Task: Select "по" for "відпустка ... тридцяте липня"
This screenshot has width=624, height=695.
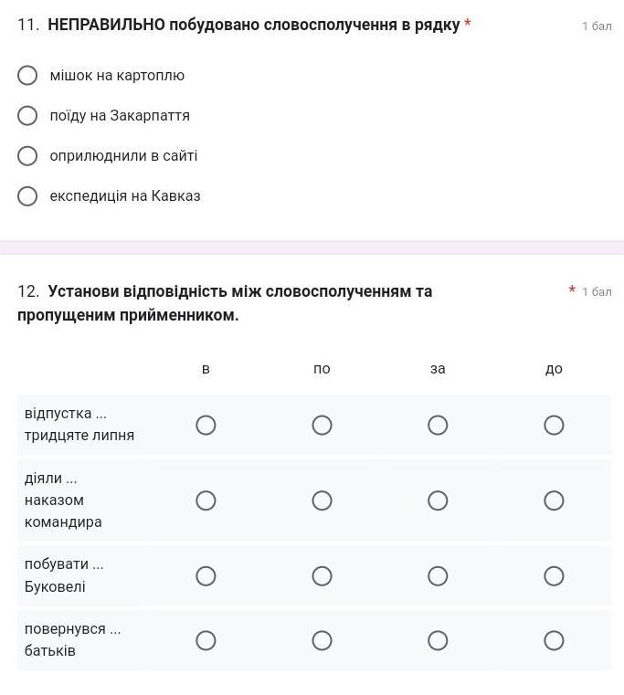Action: [322, 425]
